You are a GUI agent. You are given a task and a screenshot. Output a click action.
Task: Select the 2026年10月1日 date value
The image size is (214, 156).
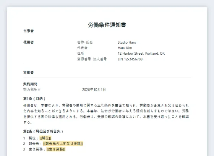pyautogui.click(x=94, y=89)
